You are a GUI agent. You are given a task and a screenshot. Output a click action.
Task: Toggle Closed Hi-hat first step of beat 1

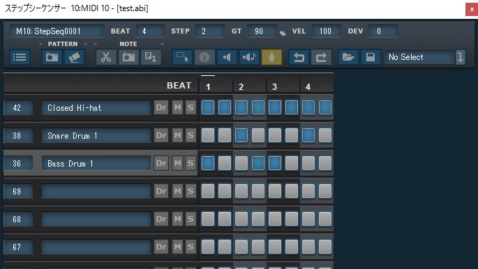(x=208, y=107)
